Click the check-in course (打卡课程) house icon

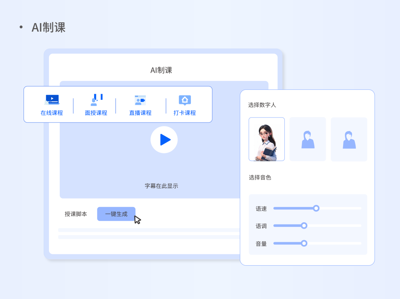click(x=185, y=100)
